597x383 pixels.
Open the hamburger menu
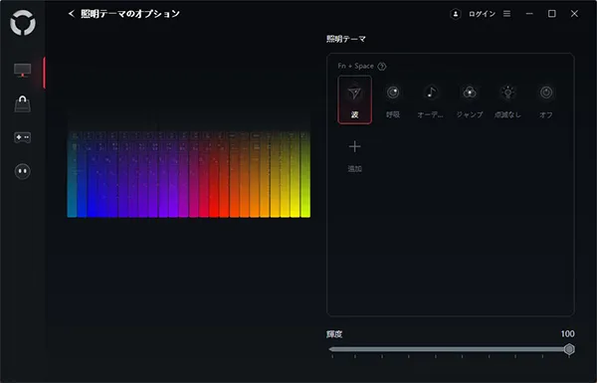tap(506, 14)
